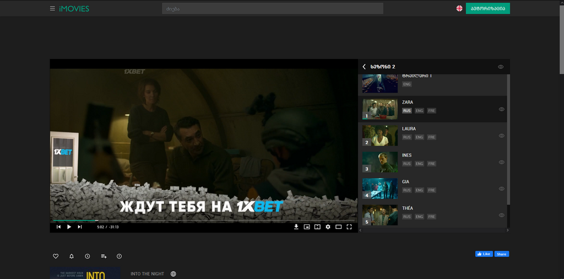This screenshot has width=564, height=279.
Task: Select ENG audio for THÉA episode
Action: coord(419,217)
